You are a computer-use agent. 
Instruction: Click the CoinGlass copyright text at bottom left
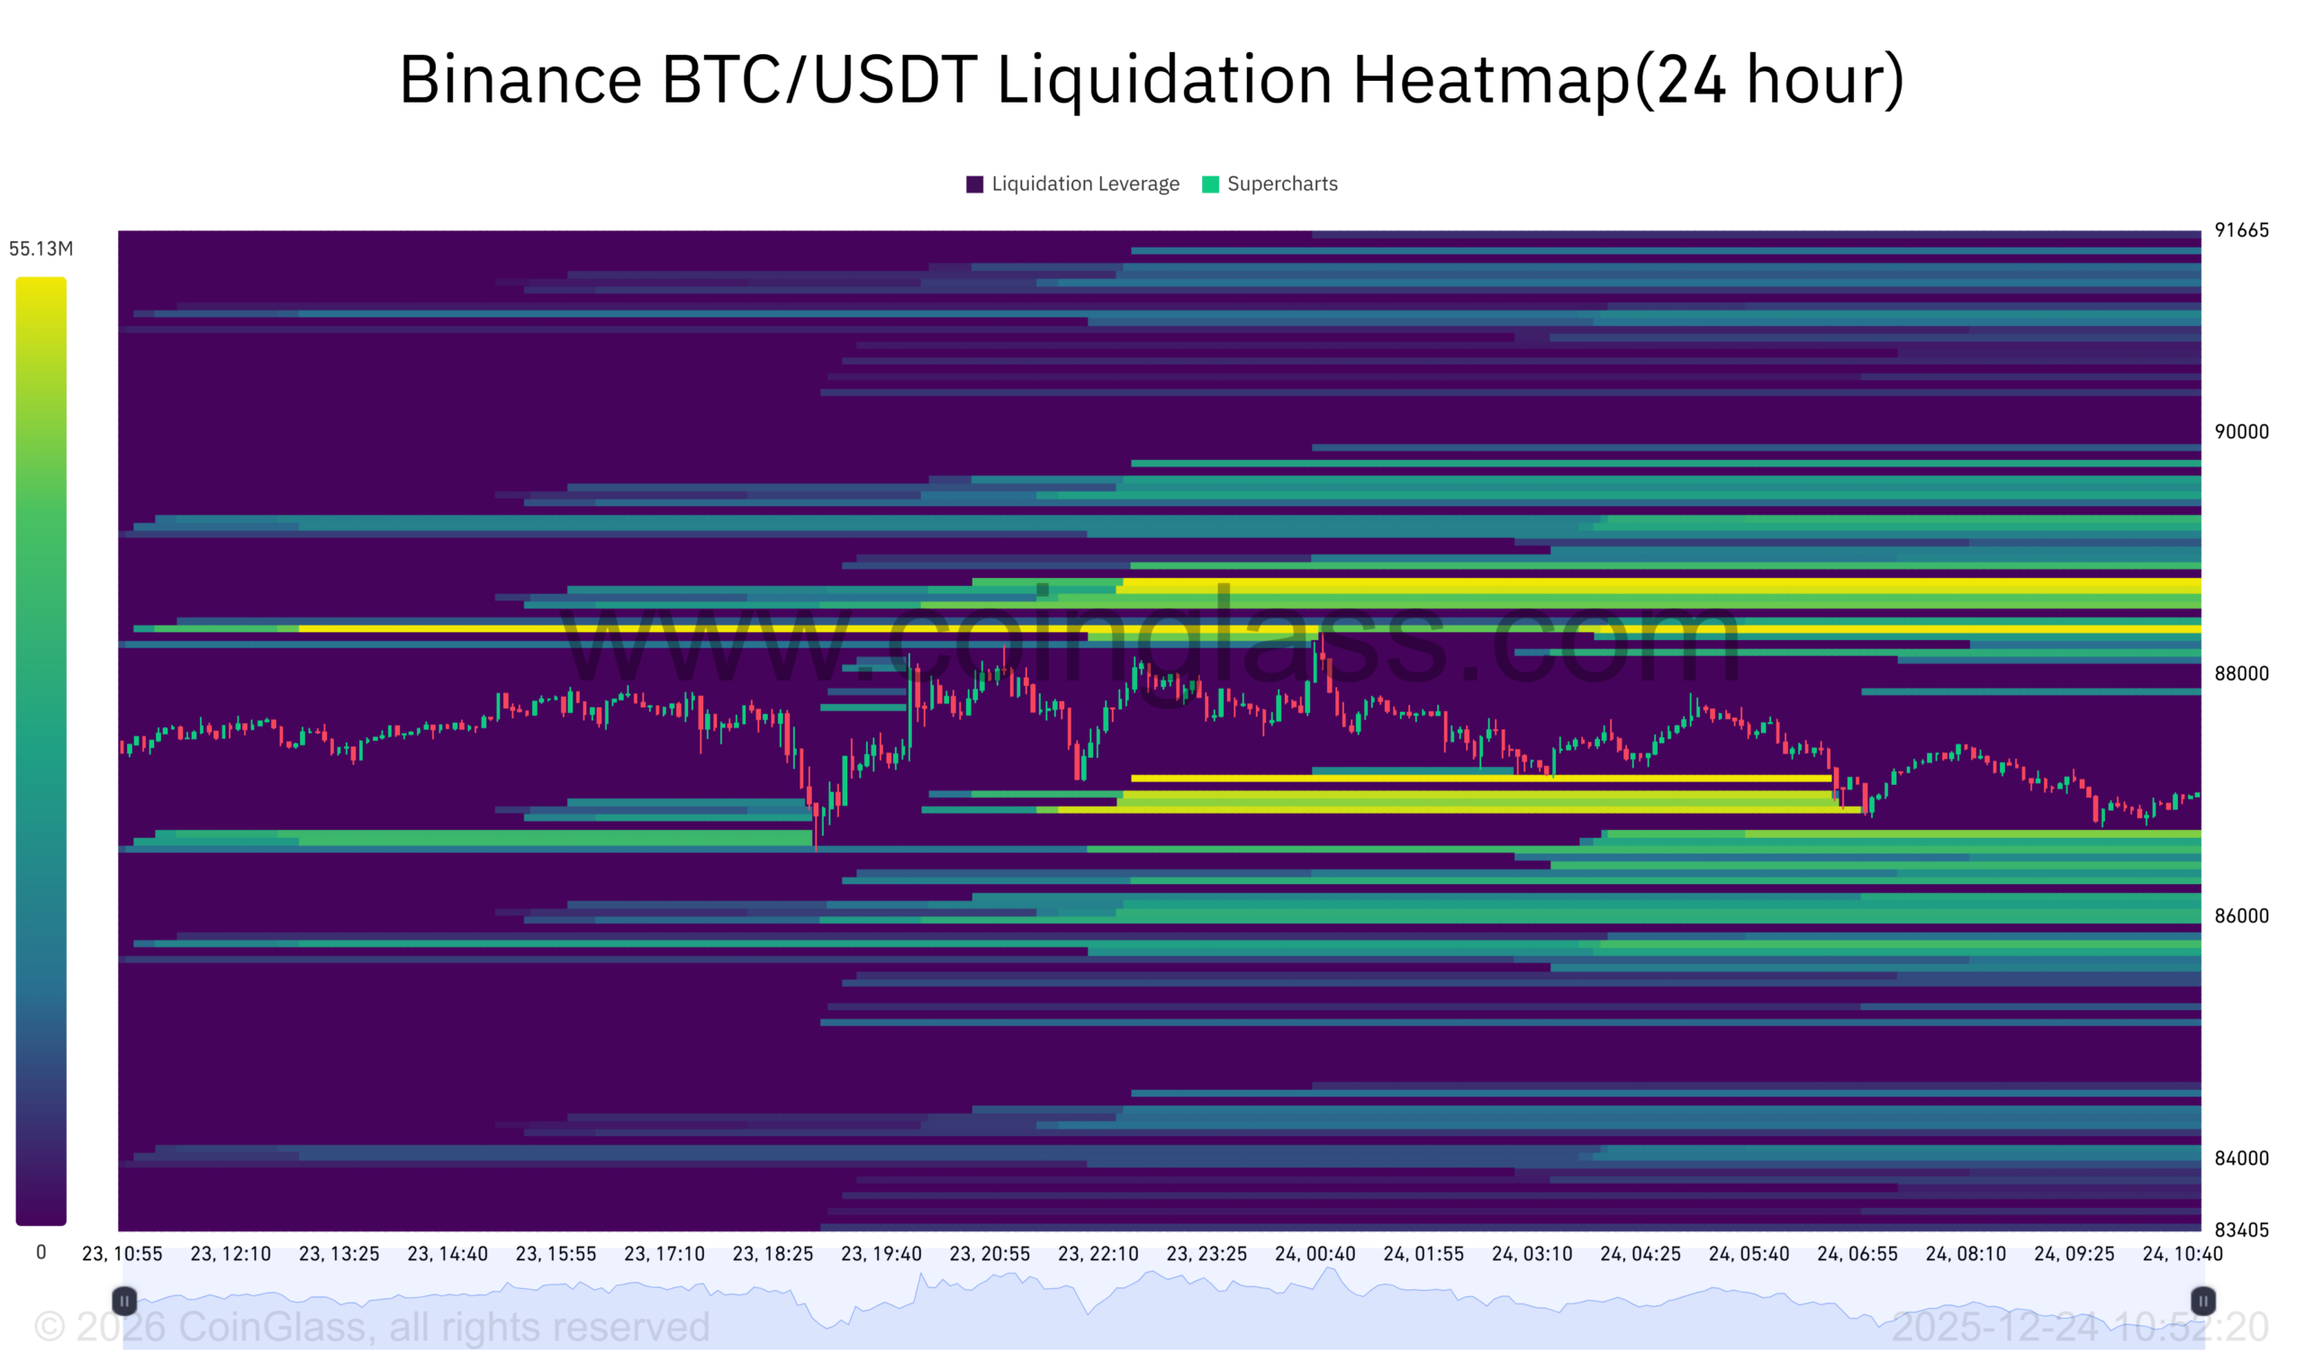point(372,1327)
